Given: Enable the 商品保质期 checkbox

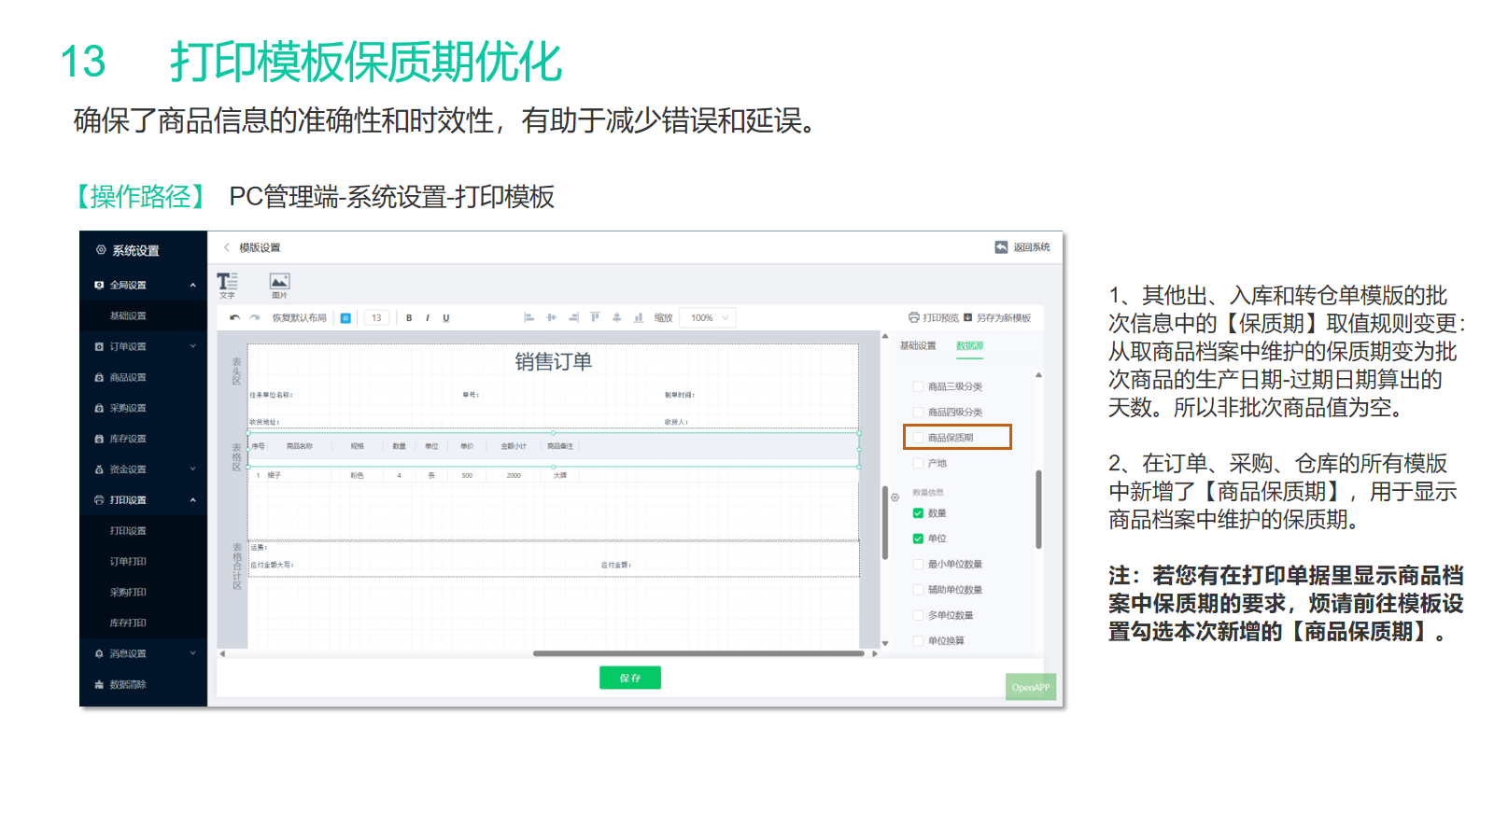Looking at the screenshot, I should tap(918, 438).
